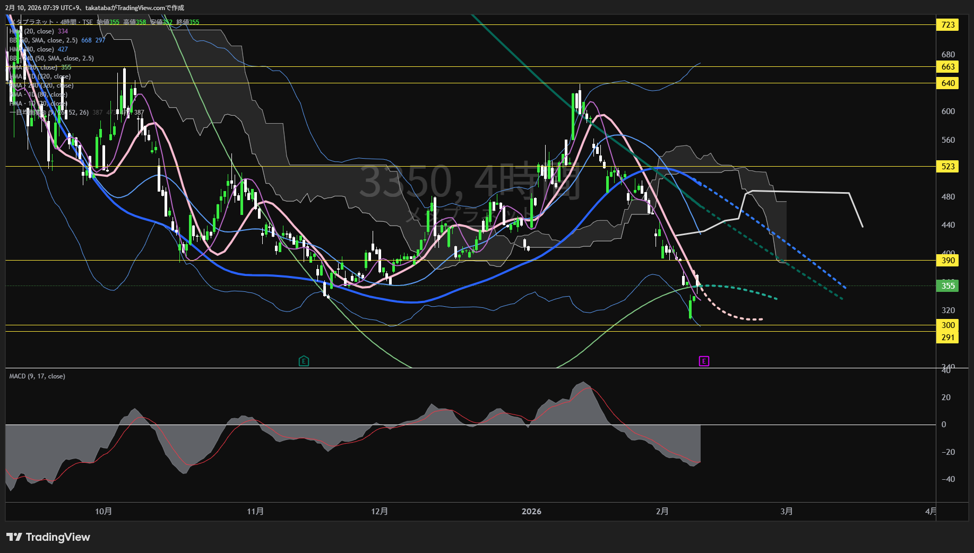Click the 2026 label on time axis
Viewport: 974px width, 553px height.
(531, 512)
